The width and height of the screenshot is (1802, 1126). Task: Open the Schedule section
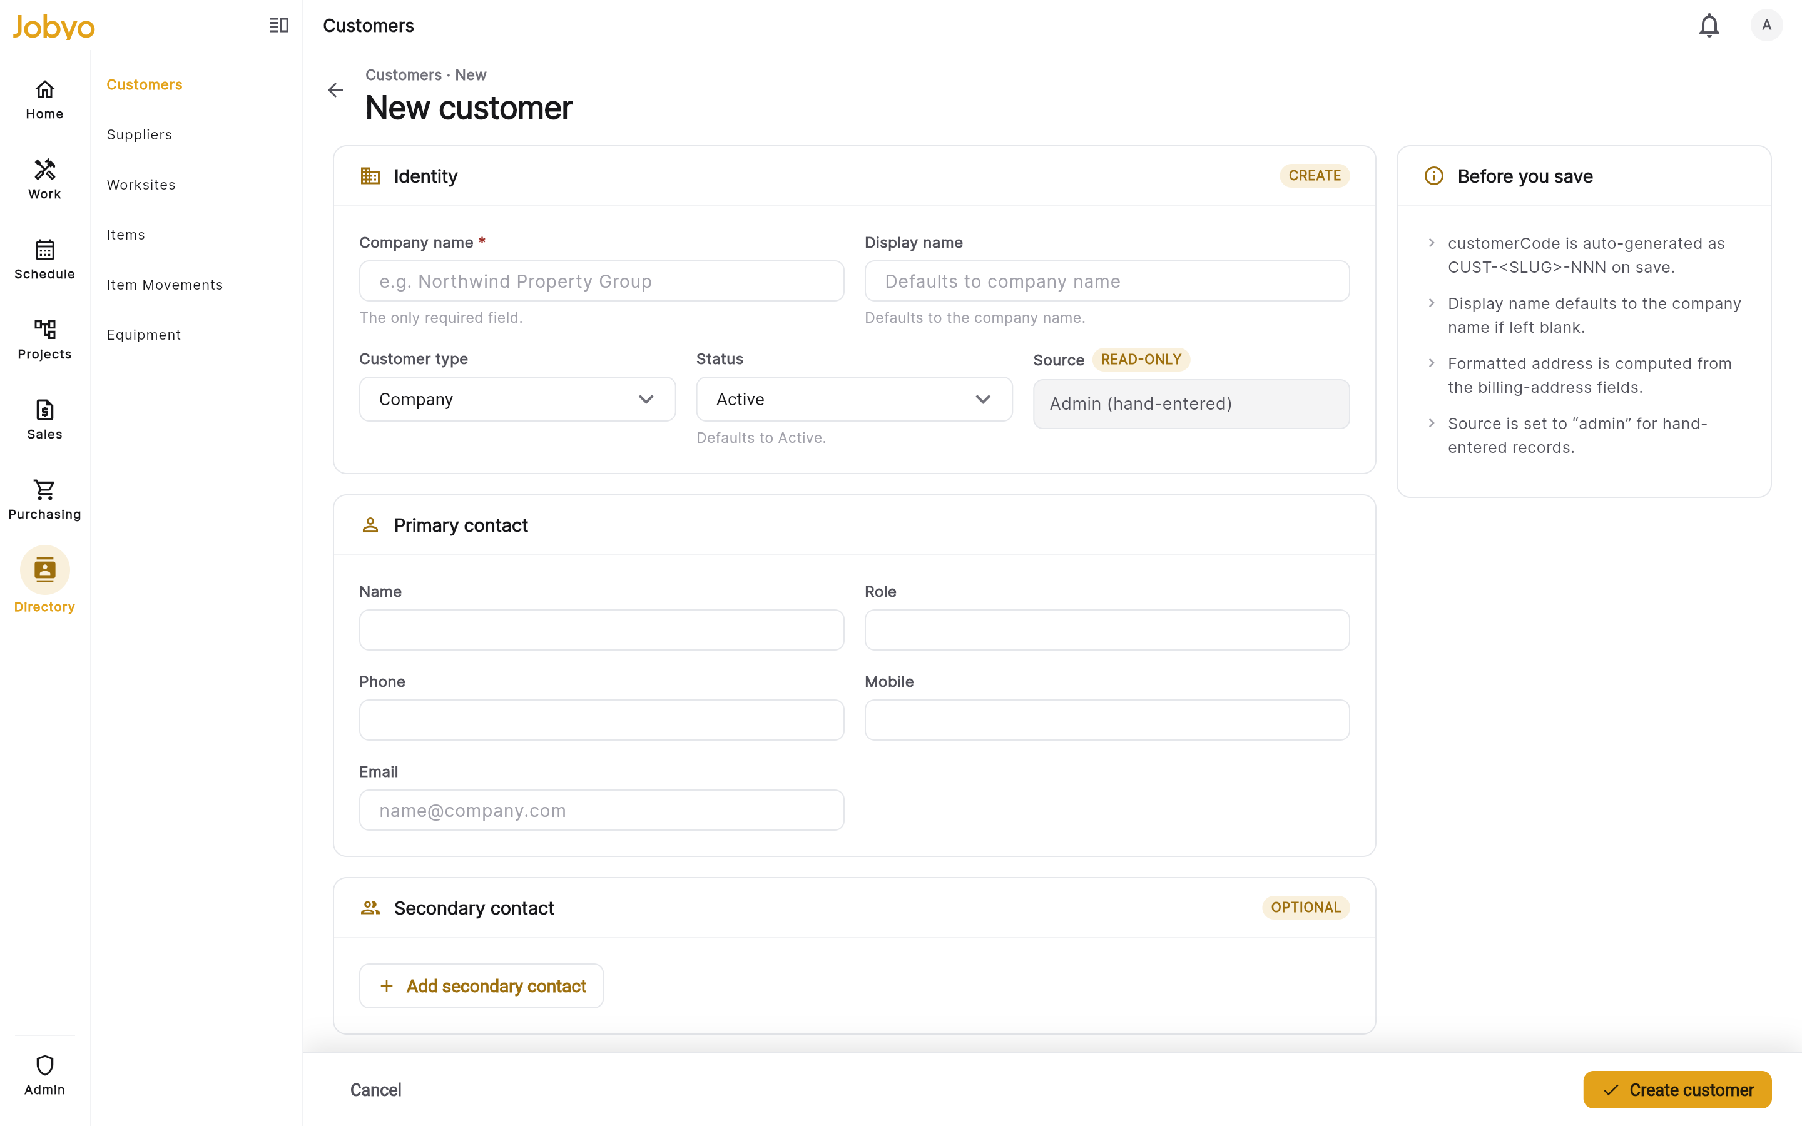pyautogui.click(x=44, y=260)
